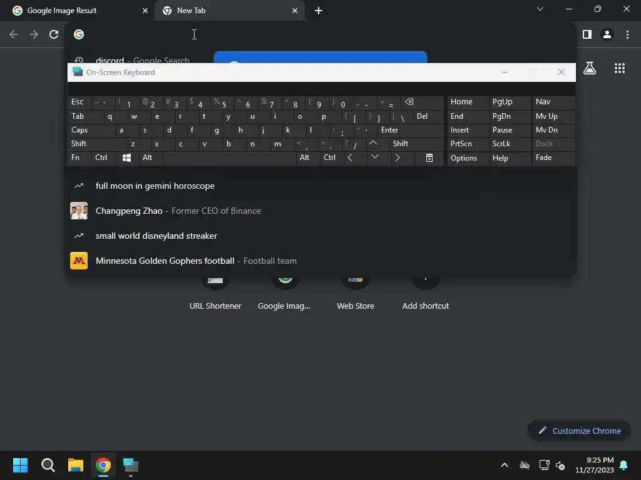The height and width of the screenshot is (480, 641).
Task: Open keyboard Help
Action: (x=510, y=158)
